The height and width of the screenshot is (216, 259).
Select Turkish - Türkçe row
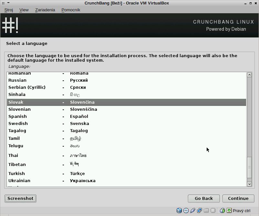[127, 174]
